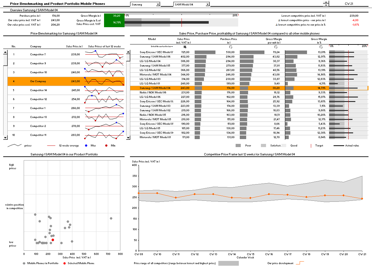372x267 pixels.
Task: Click the highlighted Samsung / SAM Model 04 row
Action: pyautogui.click(x=249, y=88)
